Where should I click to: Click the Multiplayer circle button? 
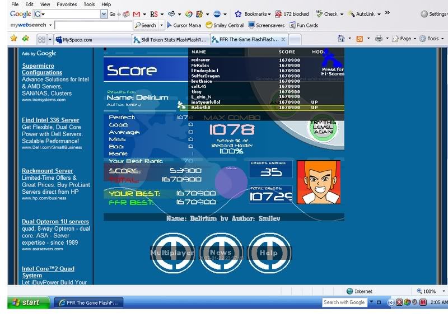[171, 253]
